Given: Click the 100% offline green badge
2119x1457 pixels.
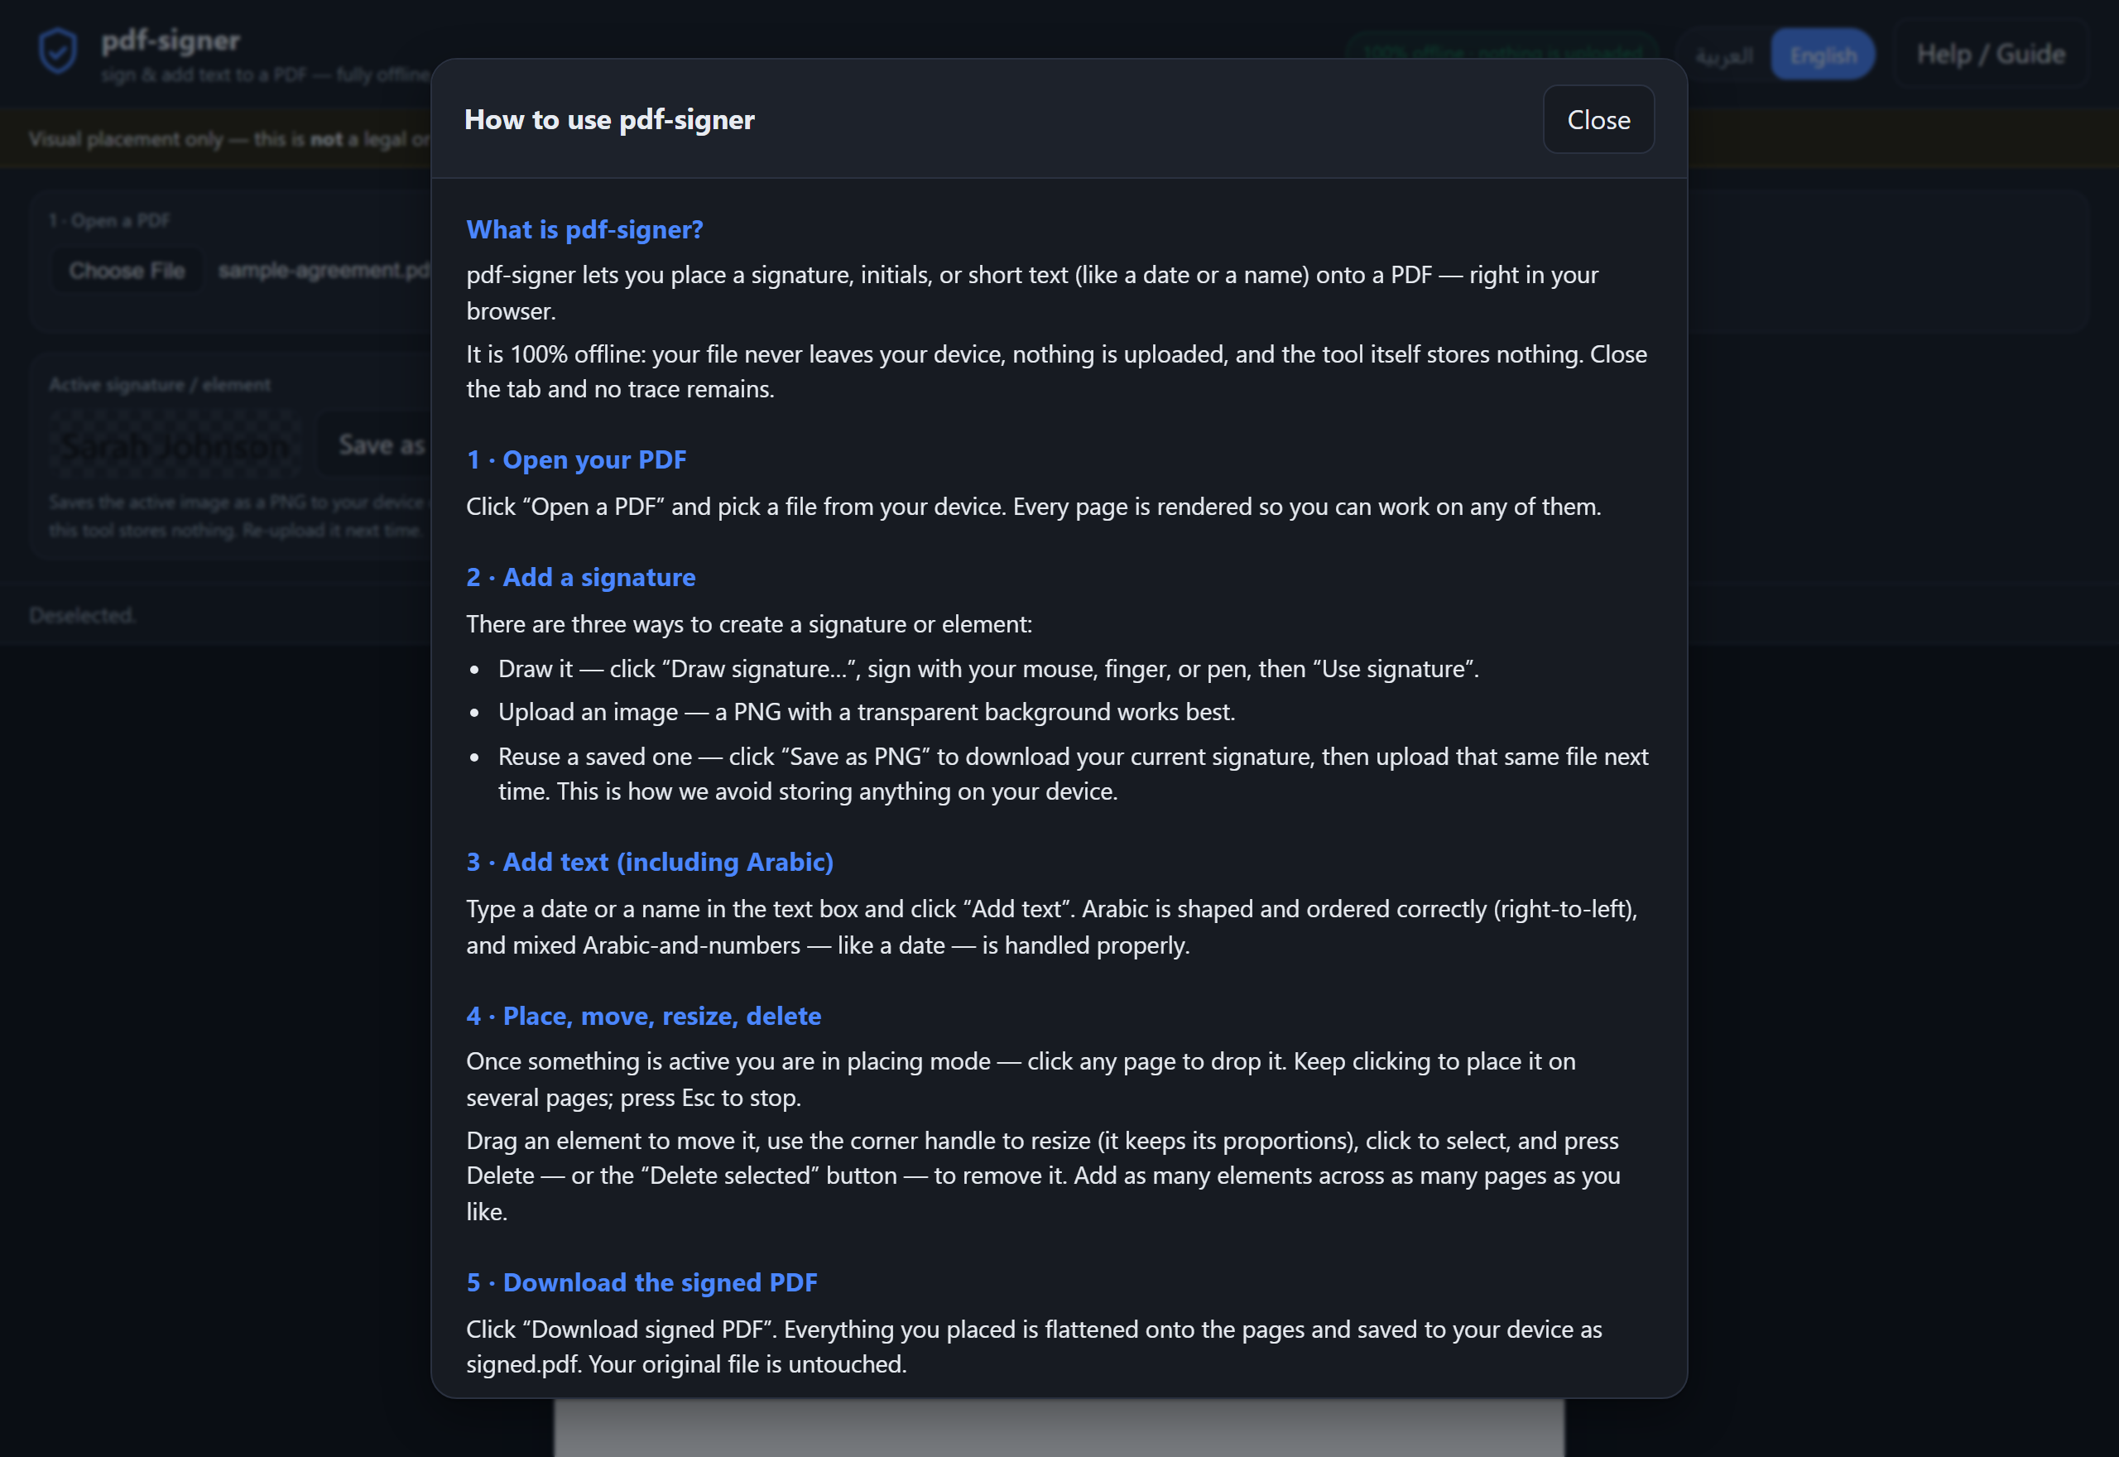Looking at the screenshot, I should tap(1502, 53).
